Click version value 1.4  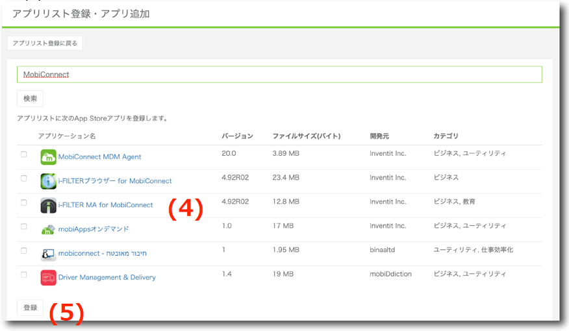point(227,274)
